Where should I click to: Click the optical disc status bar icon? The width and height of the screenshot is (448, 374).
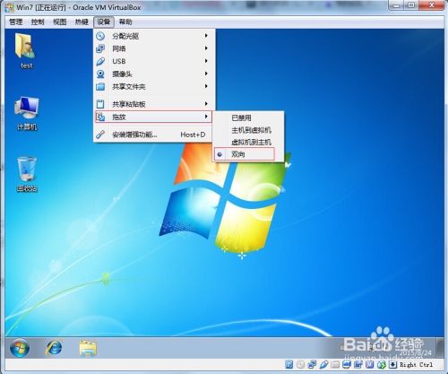coord(300,364)
